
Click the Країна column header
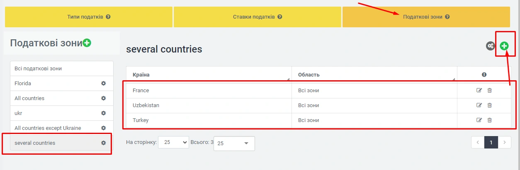click(x=141, y=75)
